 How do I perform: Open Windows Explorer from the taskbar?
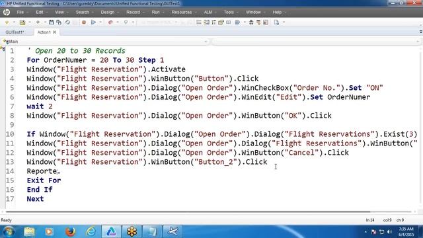pos(29,231)
